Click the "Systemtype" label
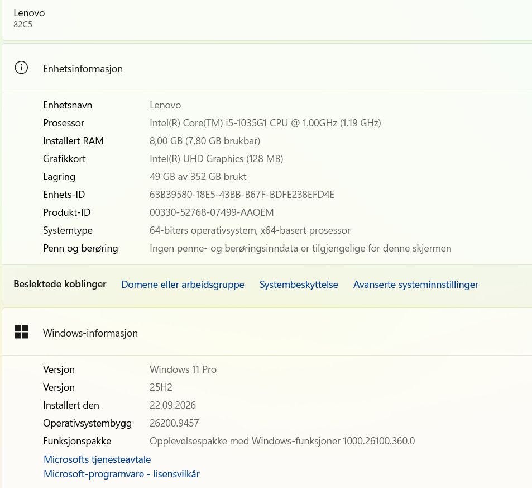The height and width of the screenshot is (488, 532). coord(68,230)
